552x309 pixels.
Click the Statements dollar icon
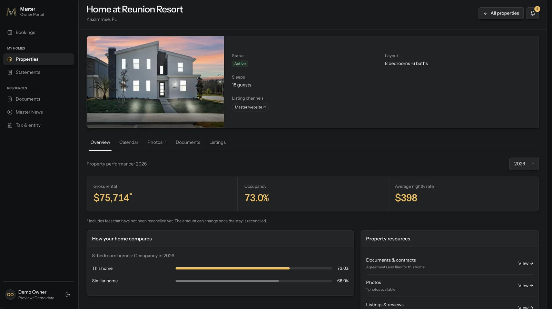[10, 72]
